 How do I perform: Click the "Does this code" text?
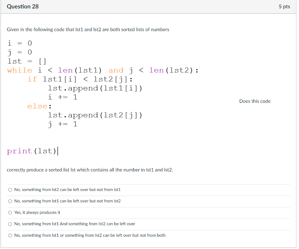pyautogui.click(x=255, y=101)
